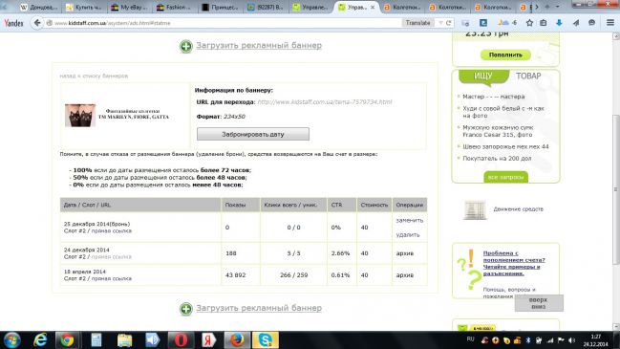Click the Забронировать дату button
Viewport: 620px width, 349px height.
point(253,134)
